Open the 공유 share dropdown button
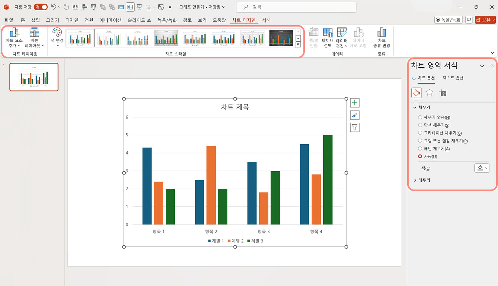Image resolution: width=498 pixels, height=286 pixels. pos(485,20)
